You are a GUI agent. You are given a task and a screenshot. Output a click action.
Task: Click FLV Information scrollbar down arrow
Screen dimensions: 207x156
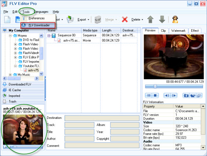(x=203, y=148)
